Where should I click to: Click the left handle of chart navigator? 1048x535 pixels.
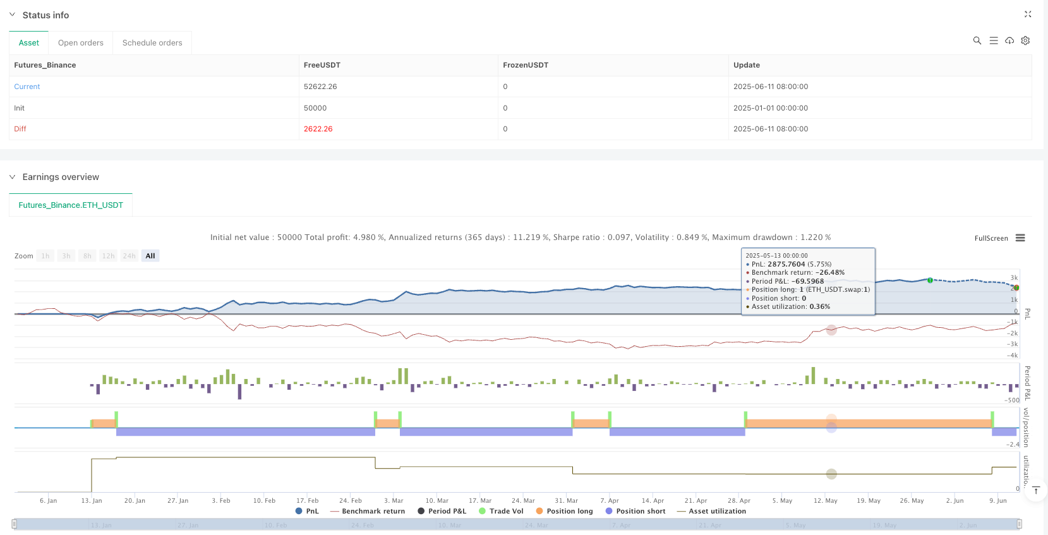[15, 524]
